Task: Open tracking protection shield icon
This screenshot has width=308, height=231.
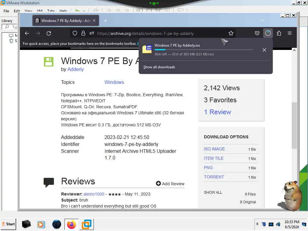Action: 75,33
